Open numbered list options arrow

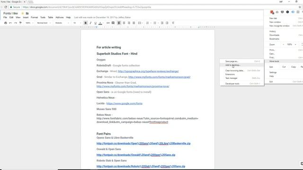[151, 23]
